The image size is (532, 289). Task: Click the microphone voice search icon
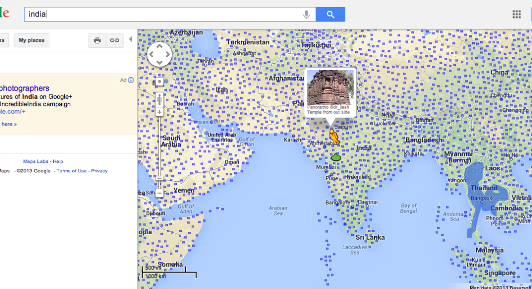(x=306, y=14)
